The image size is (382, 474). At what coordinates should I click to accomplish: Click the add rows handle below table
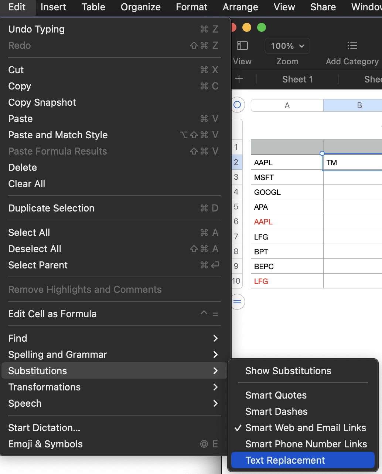pos(238,302)
